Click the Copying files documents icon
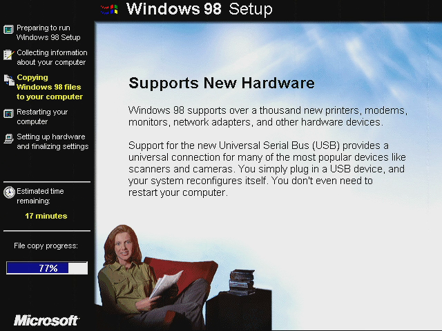 coord(9,80)
